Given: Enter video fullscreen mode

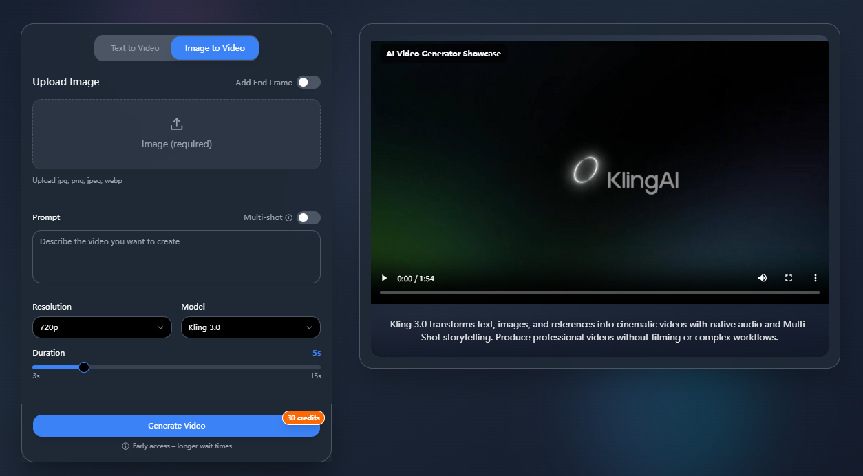Looking at the screenshot, I should pyautogui.click(x=789, y=278).
